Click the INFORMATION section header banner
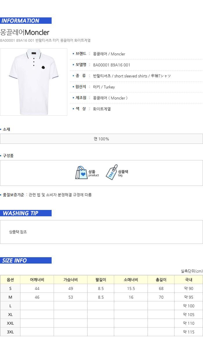Viewport: 203px width, 361px height. [26, 21]
